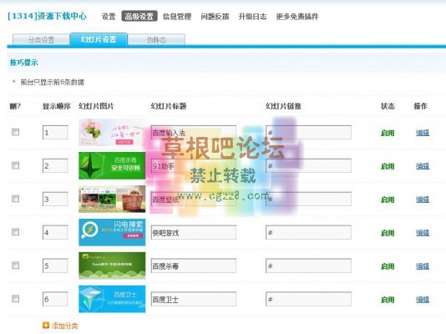This screenshot has height=334, width=446.
Task: Click the link field in the 快吧游戏 row
Action: click(308, 232)
